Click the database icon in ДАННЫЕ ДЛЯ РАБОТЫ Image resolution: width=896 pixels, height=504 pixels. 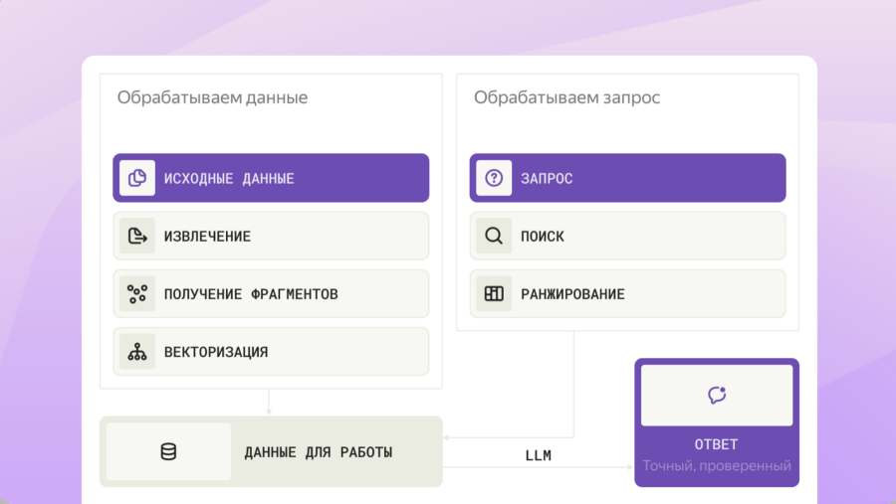point(168,452)
